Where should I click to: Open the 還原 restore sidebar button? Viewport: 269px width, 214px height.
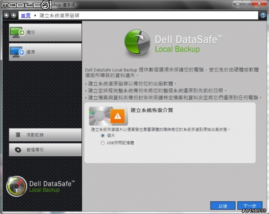coord(45,52)
